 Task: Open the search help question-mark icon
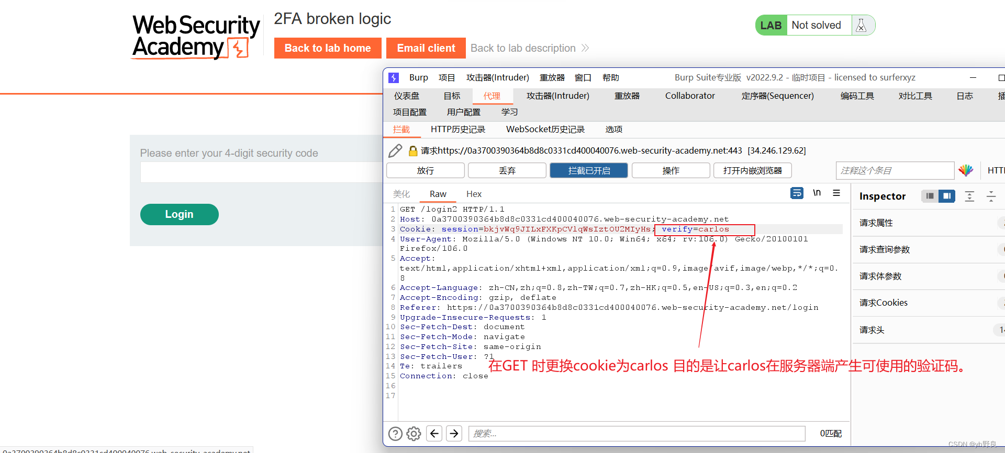coord(395,434)
